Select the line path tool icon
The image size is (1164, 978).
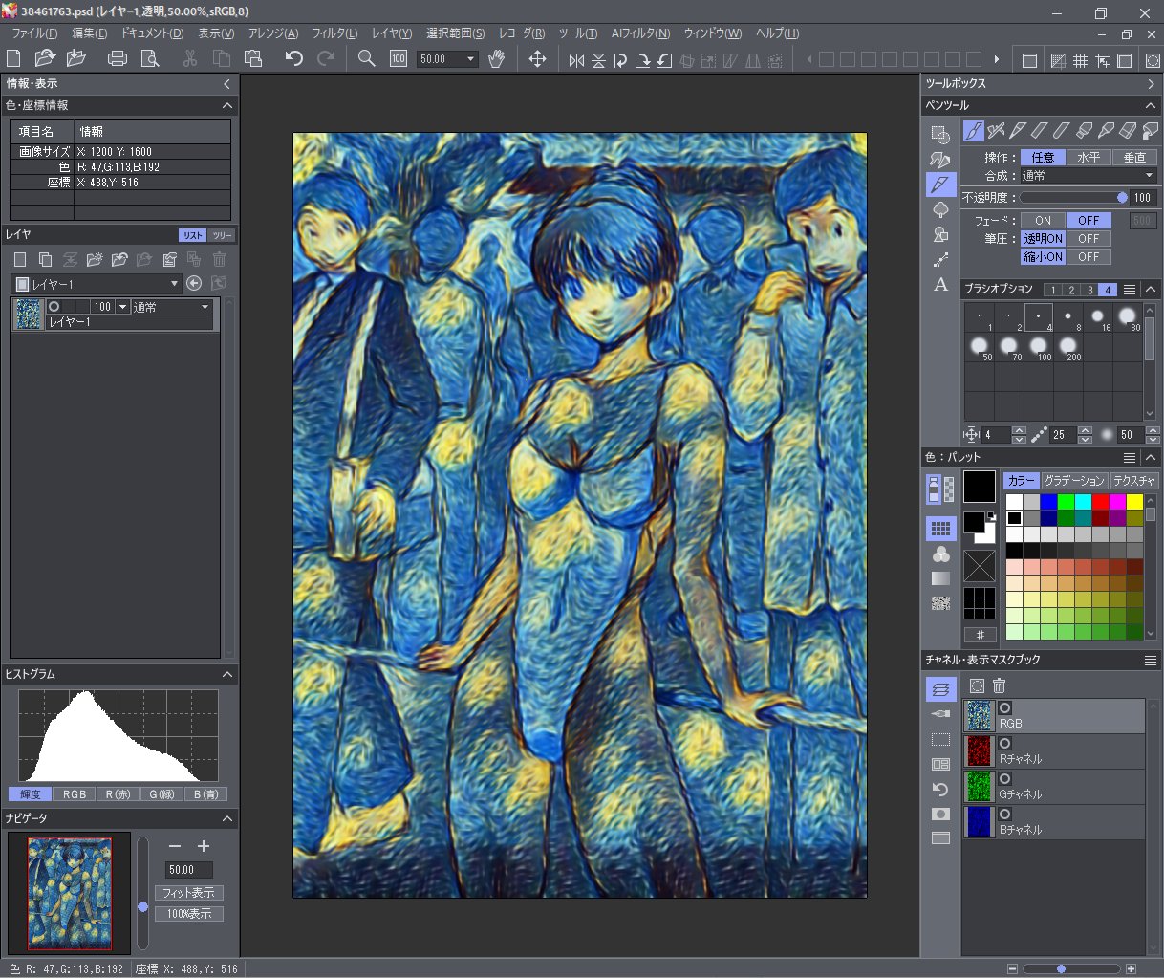click(940, 259)
